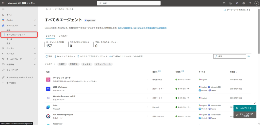Collapse the エージェント navigation section
The height and width of the screenshot is (125, 260).
coord(35,26)
